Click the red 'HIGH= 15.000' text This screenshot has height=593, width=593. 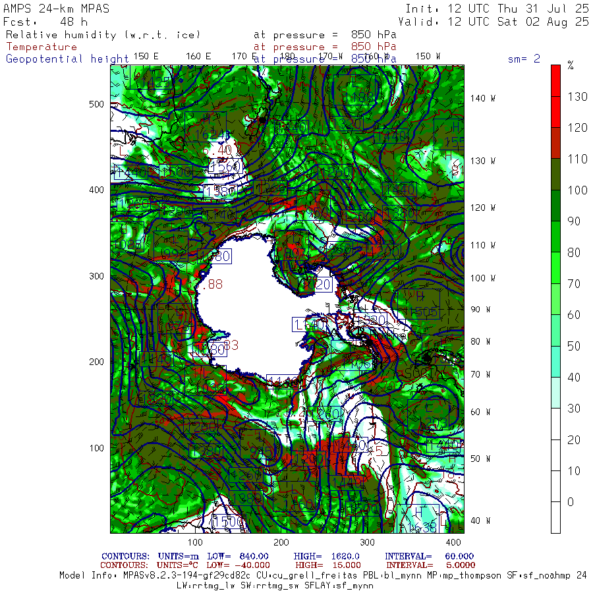[328, 565]
